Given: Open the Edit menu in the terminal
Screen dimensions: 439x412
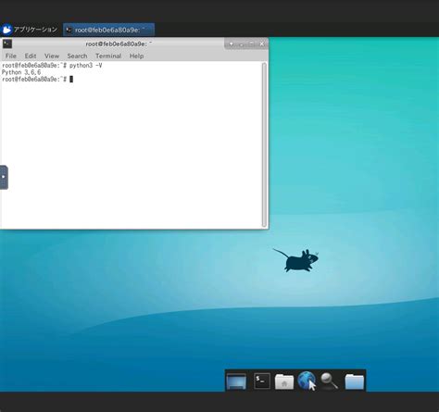Looking at the screenshot, I should [31, 56].
